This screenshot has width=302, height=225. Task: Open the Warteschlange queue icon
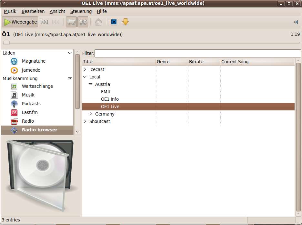14,87
